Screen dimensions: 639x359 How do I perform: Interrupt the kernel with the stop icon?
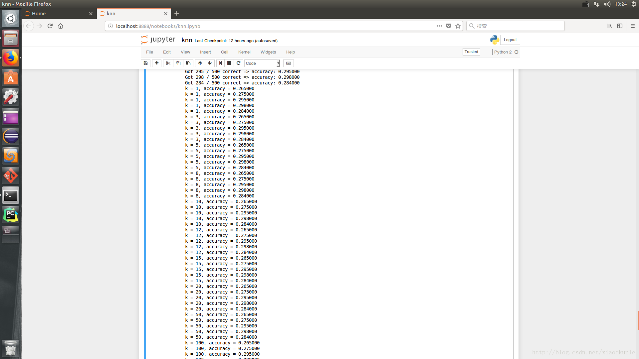pyautogui.click(x=229, y=63)
